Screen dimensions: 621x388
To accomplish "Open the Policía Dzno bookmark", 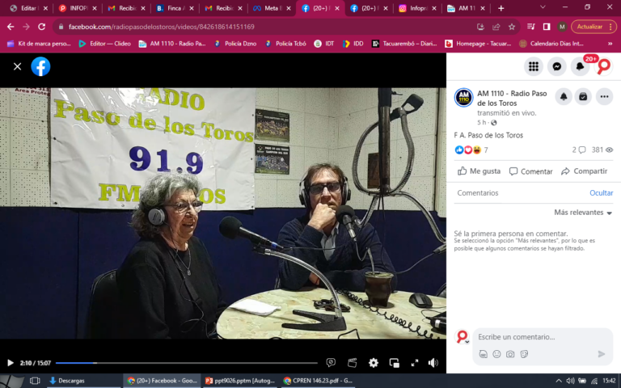I will click(235, 44).
